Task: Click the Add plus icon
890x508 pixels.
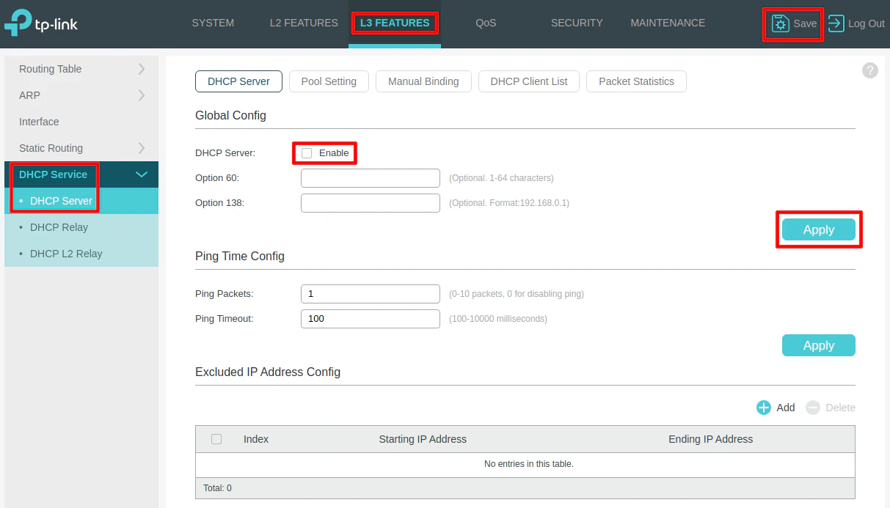Action: point(764,408)
